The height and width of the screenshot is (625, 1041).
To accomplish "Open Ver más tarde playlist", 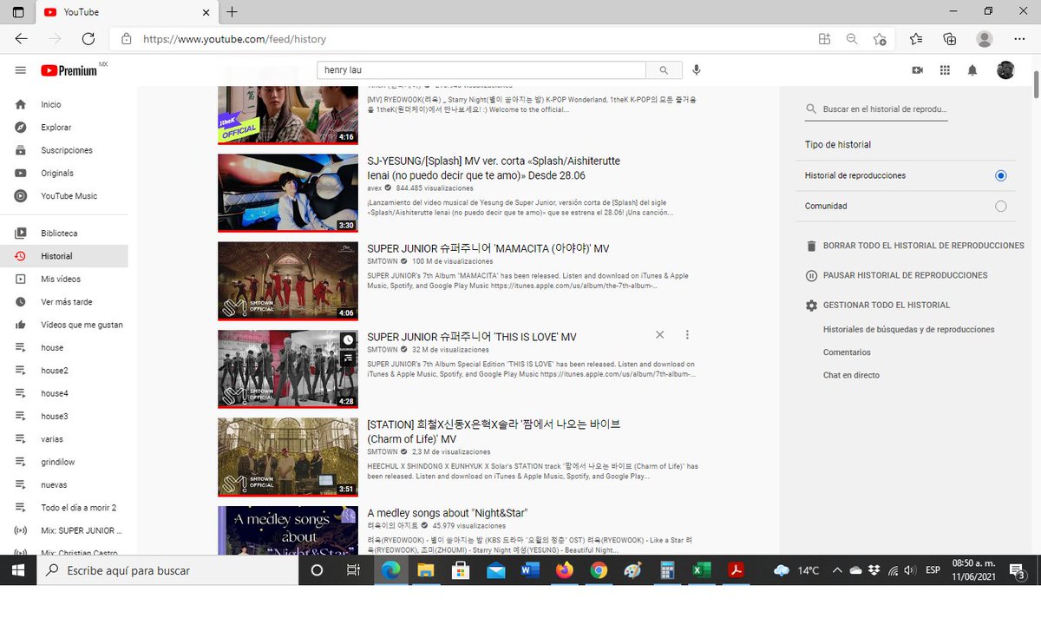I will pyautogui.click(x=69, y=302).
